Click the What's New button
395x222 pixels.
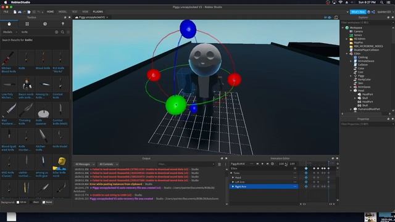[358, 12]
